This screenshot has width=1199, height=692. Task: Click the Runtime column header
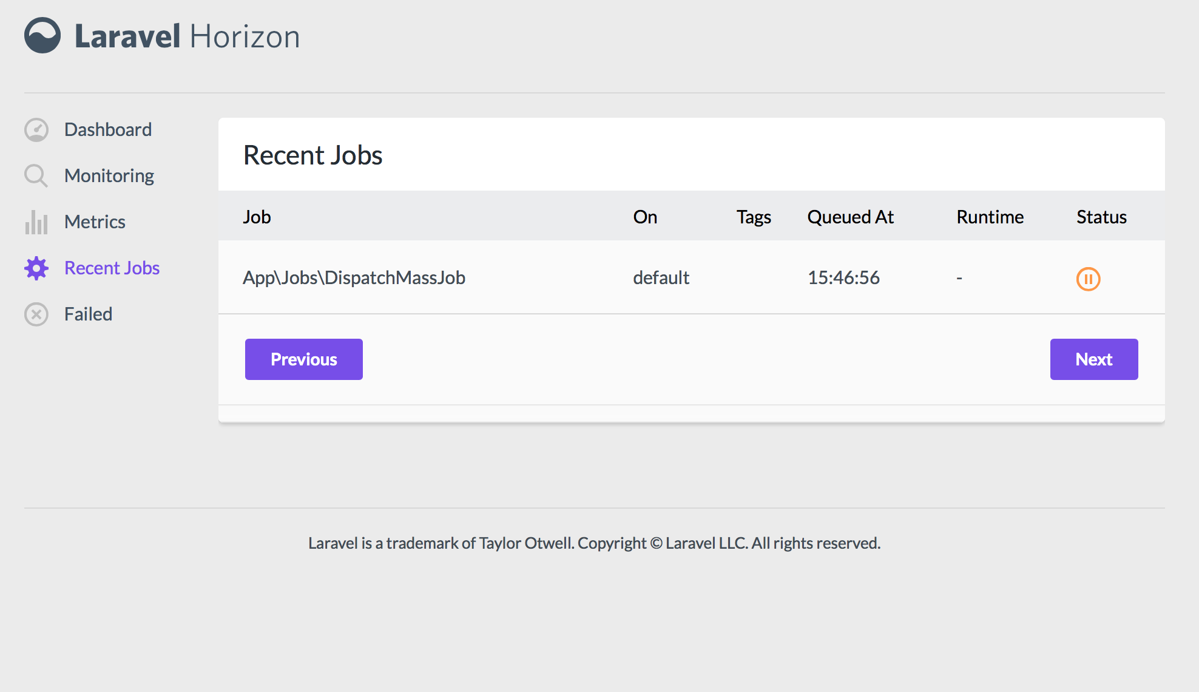(990, 217)
